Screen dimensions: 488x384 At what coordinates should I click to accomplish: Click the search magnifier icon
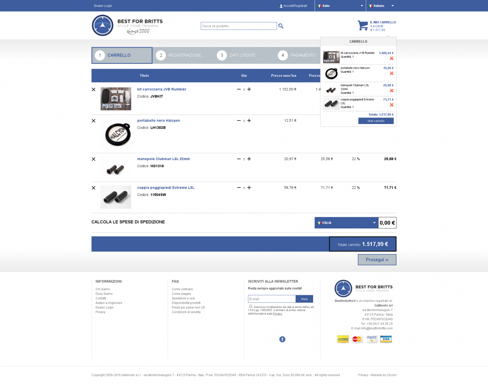coord(281,26)
